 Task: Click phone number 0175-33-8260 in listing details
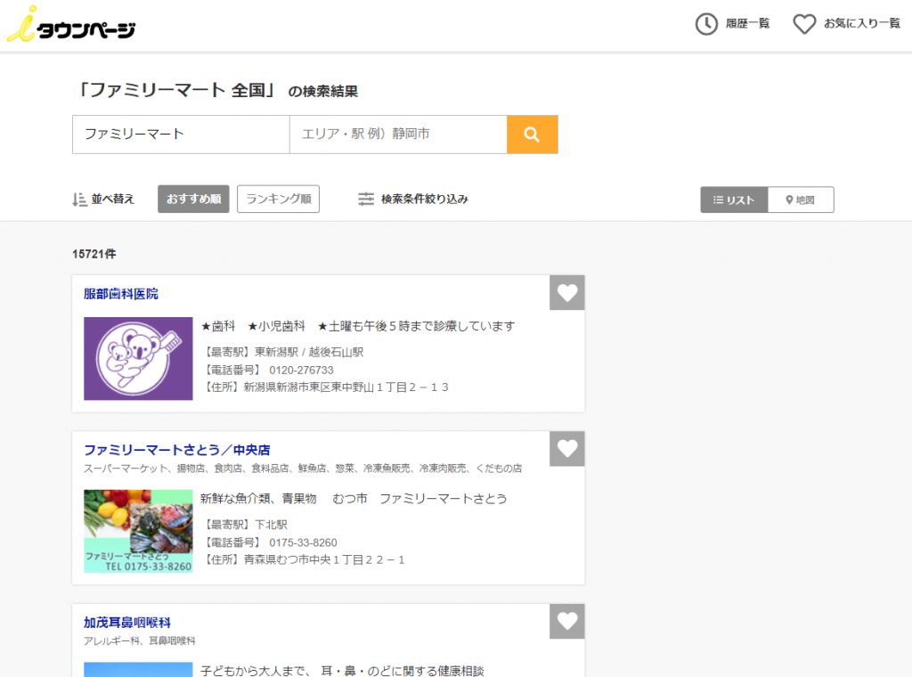[303, 542]
